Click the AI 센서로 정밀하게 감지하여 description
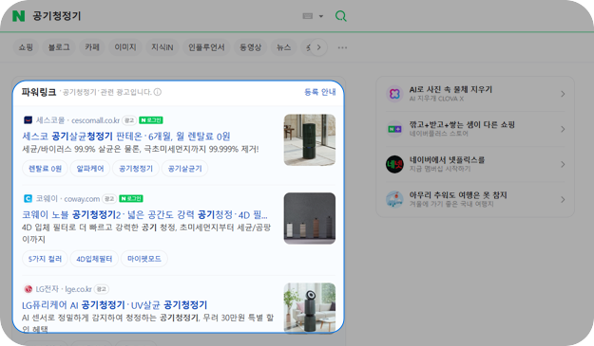Viewport: 594px width, 346px height. pyautogui.click(x=147, y=323)
